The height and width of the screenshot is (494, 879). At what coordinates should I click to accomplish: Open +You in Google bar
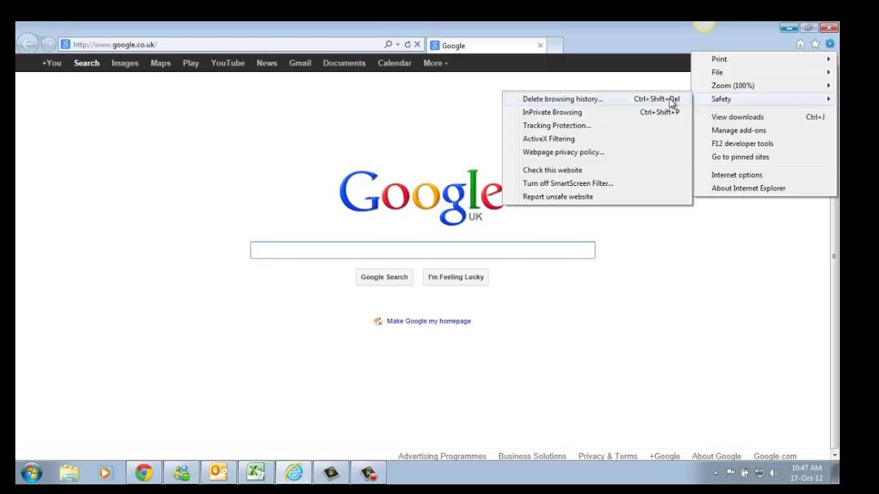click(52, 63)
